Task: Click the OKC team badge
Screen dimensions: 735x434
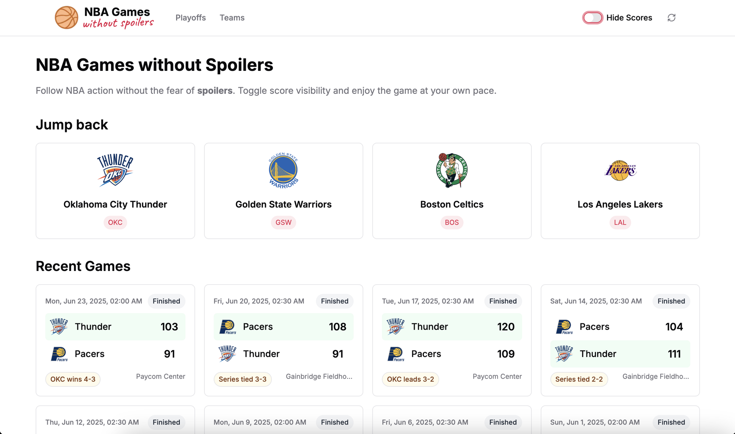Action: (115, 222)
